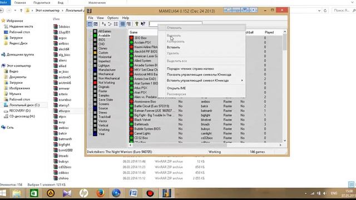Expand the Manufacturer folder tree node
The height and width of the screenshot is (200, 356).
[90, 70]
